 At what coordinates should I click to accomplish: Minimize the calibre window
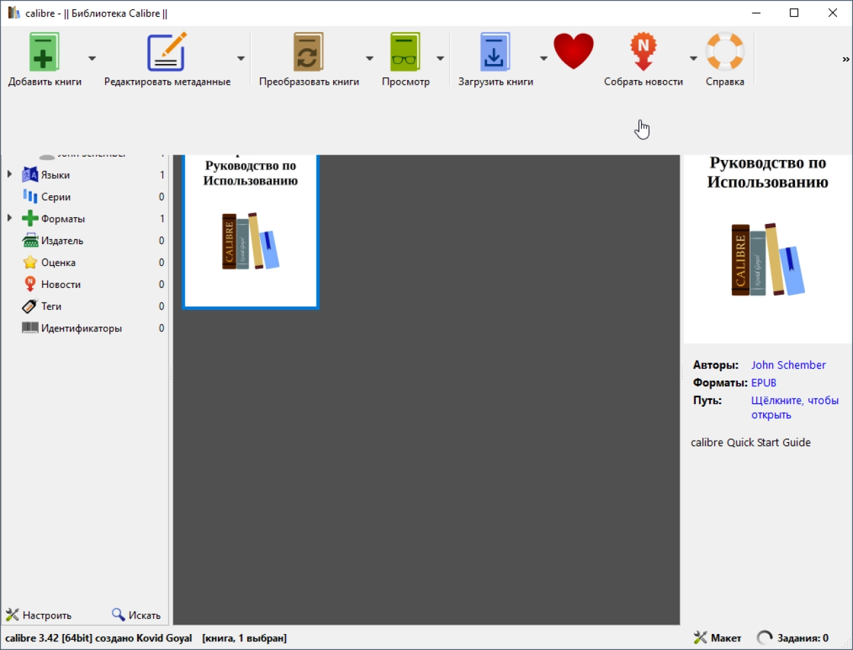coord(756,13)
